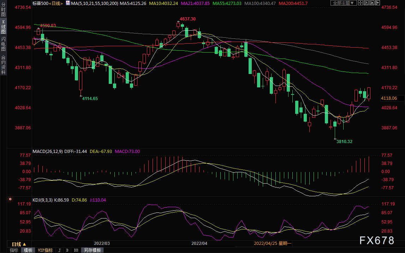Click the right axis 4311.80 price level
Image resolution: width=405 pixels, height=253 pixels.
(x=389, y=68)
